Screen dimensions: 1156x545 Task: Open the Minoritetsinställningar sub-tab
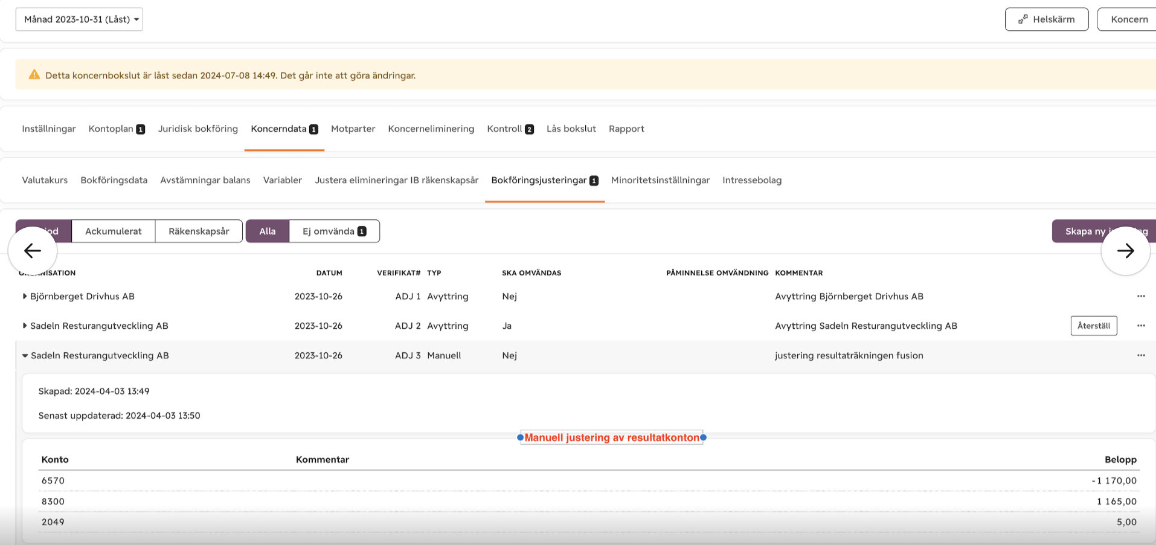click(660, 180)
